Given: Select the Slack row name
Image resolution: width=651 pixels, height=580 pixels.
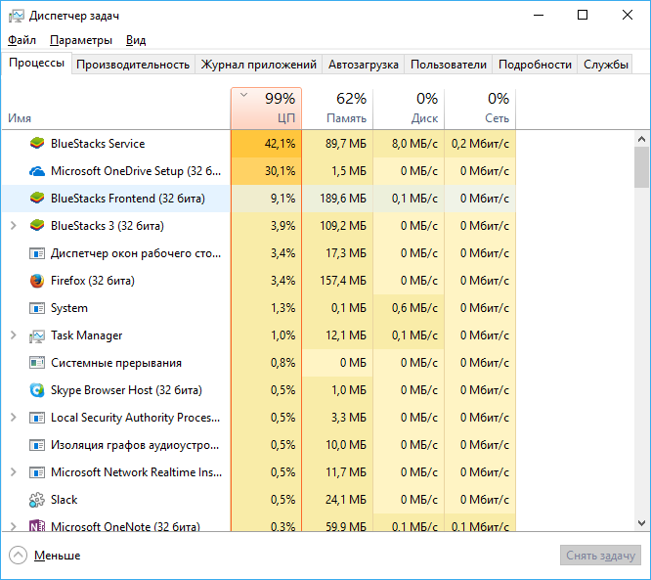Looking at the screenshot, I should click(64, 500).
